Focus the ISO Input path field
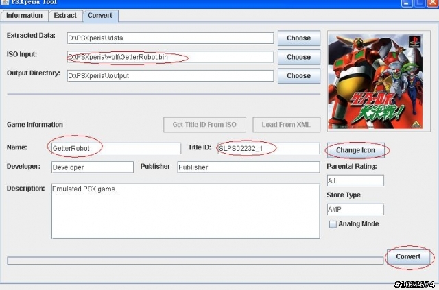 click(x=170, y=57)
